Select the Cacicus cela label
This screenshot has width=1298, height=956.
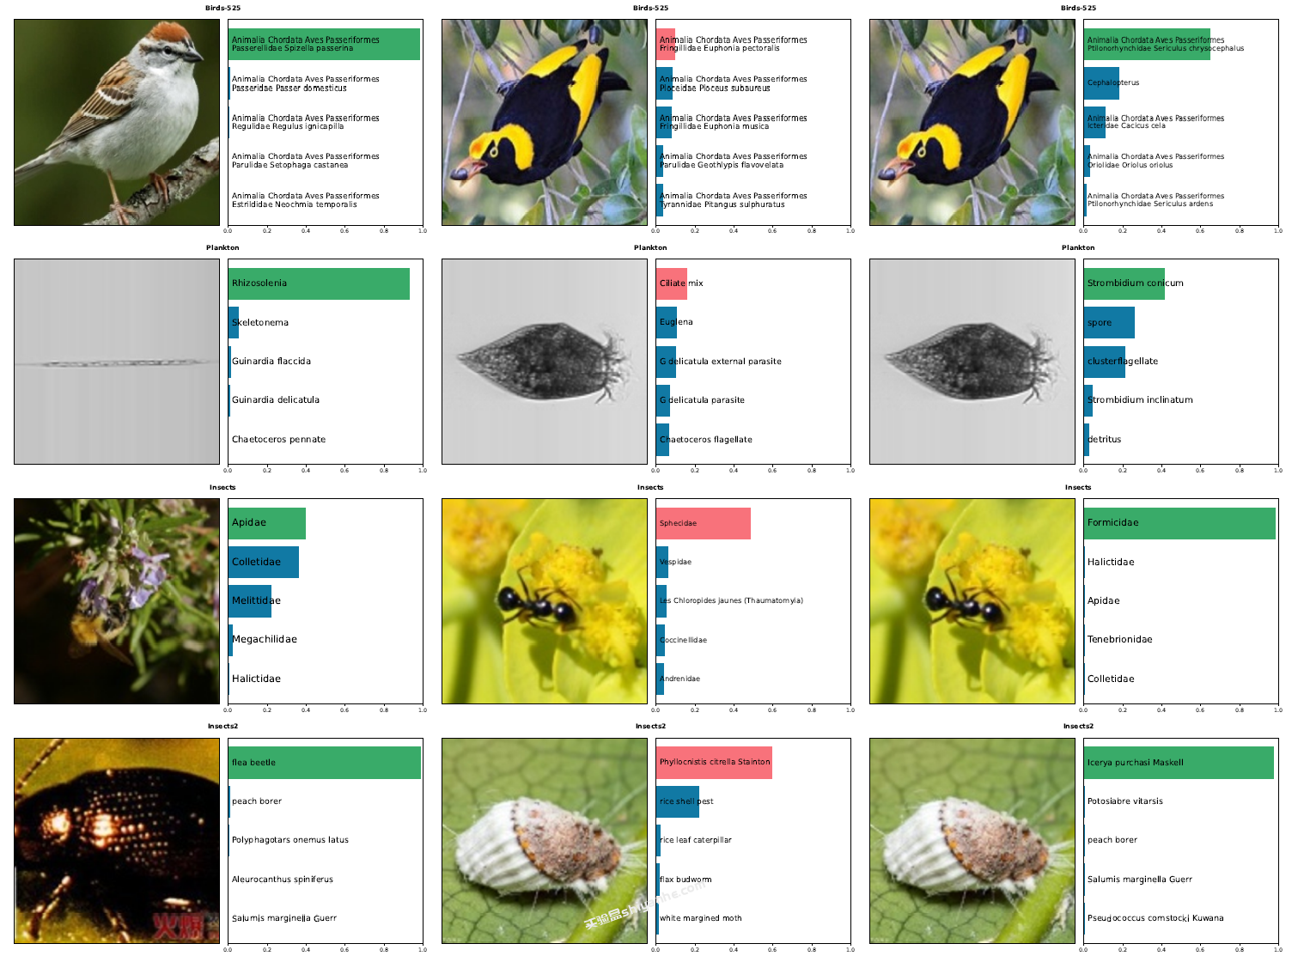1155,122
